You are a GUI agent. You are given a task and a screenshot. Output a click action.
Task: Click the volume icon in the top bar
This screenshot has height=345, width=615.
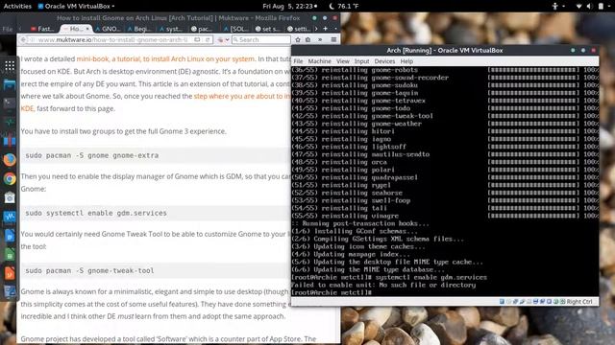[x=589, y=6]
